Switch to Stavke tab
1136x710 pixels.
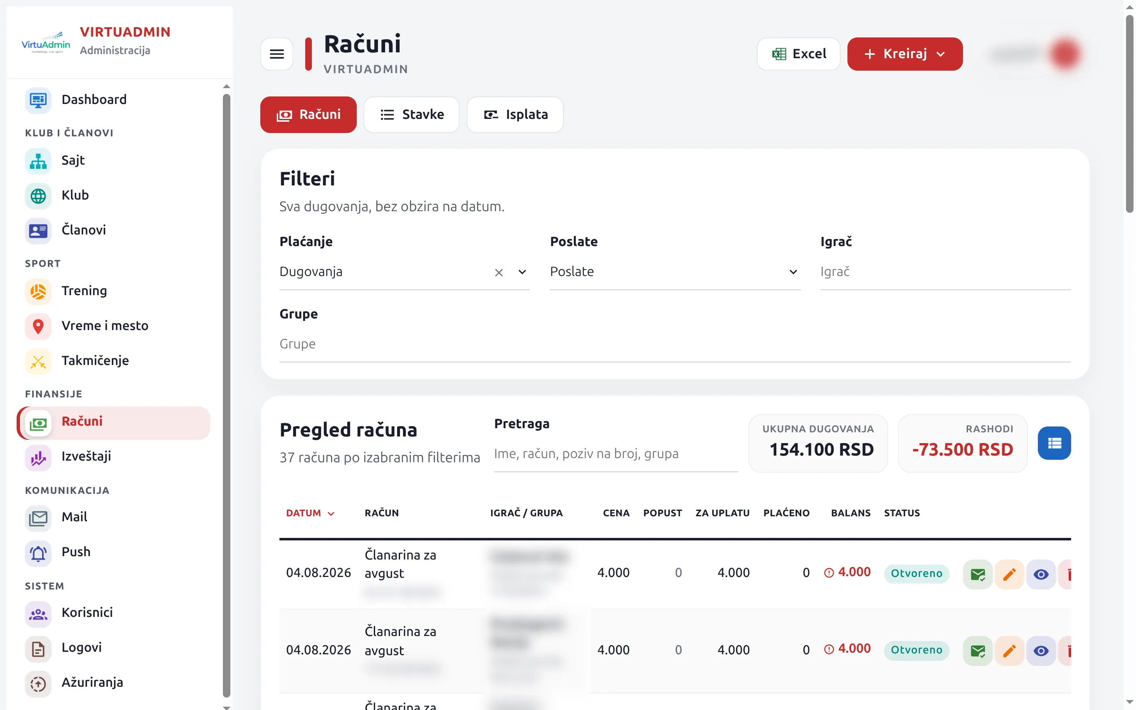click(x=411, y=115)
